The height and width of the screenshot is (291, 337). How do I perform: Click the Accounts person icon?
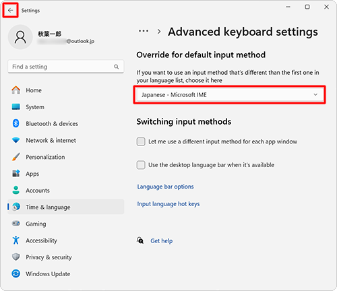(x=16, y=190)
